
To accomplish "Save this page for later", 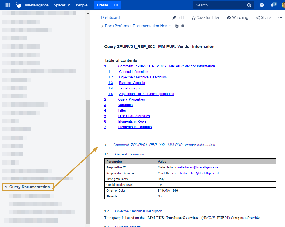I will point(205,17).
